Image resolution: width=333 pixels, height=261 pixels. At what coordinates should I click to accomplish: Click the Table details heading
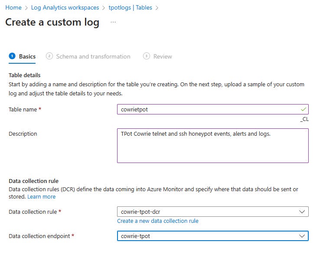pyautogui.click(x=24, y=75)
